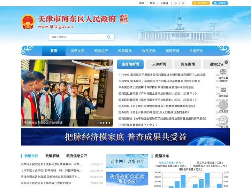Select the 政府信息公开 tab

point(77,156)
